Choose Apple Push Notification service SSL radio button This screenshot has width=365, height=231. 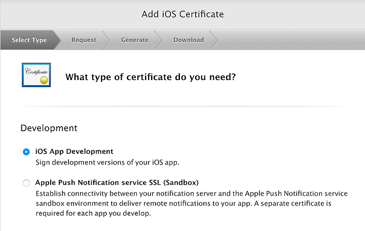[26, 183]
